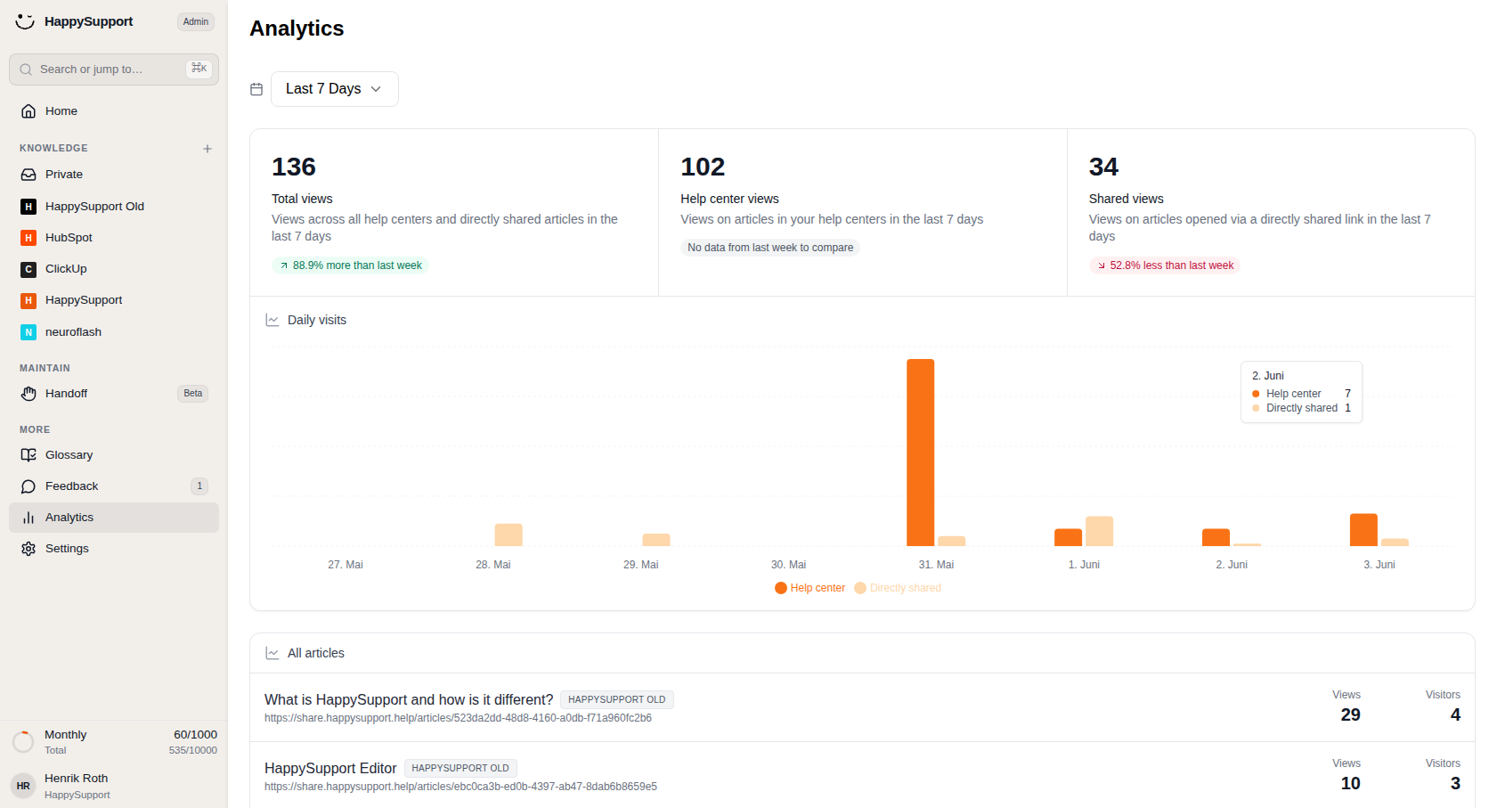
Task: Click the All articles chart icon
Action: pos(273,653)
